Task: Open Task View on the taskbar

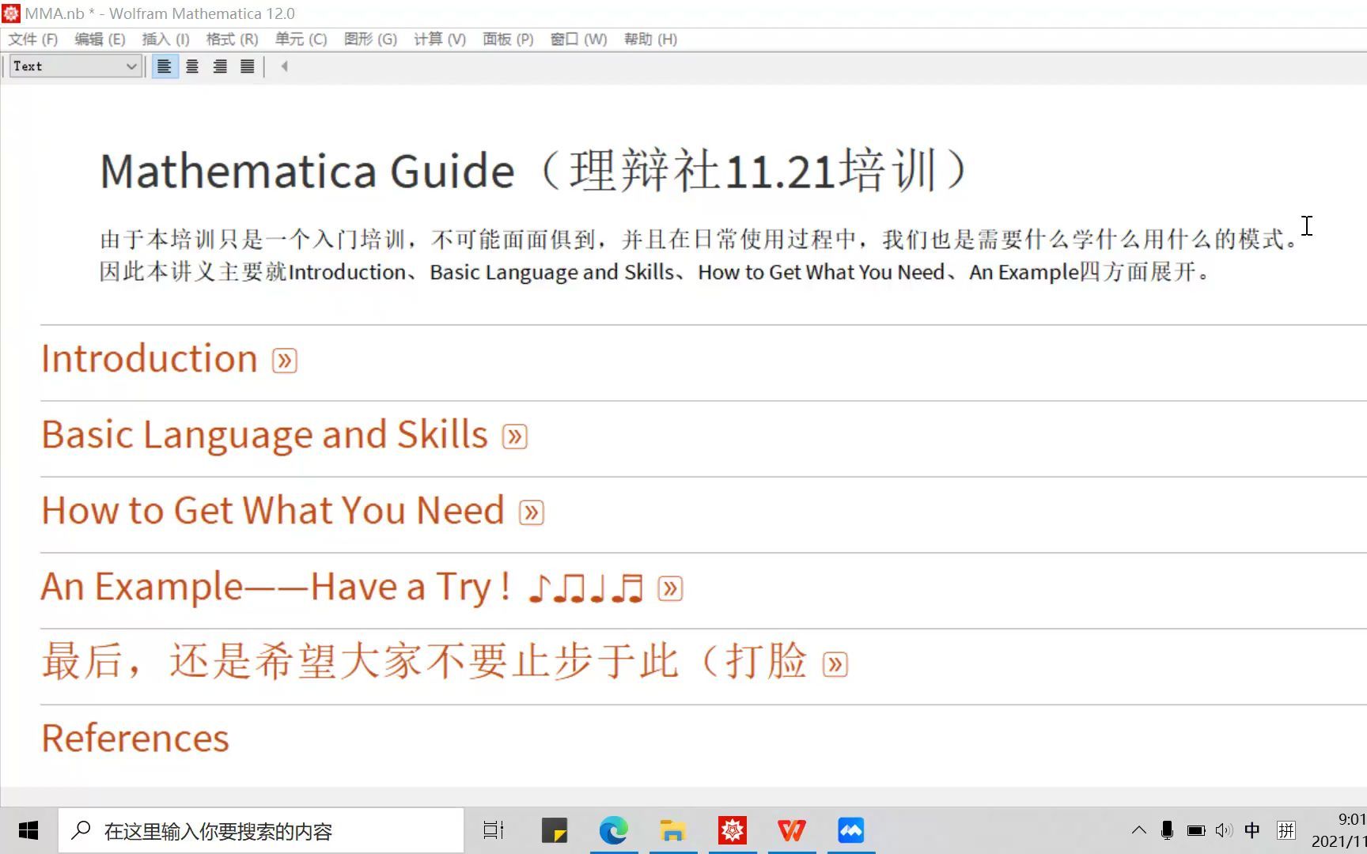Action: [x=494, y=830]
